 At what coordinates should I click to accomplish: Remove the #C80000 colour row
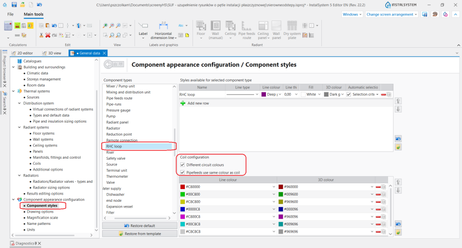tap(378, 187)
